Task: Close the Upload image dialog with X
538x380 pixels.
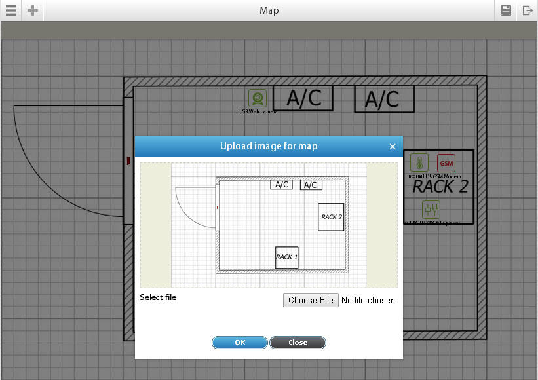Action: click(x=393, y=147)
